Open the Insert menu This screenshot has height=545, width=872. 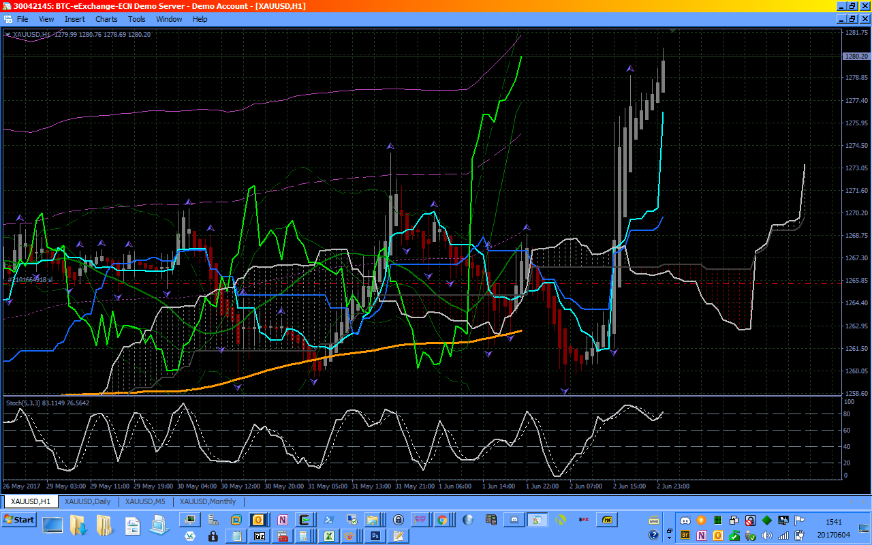(x=75, y=19)
